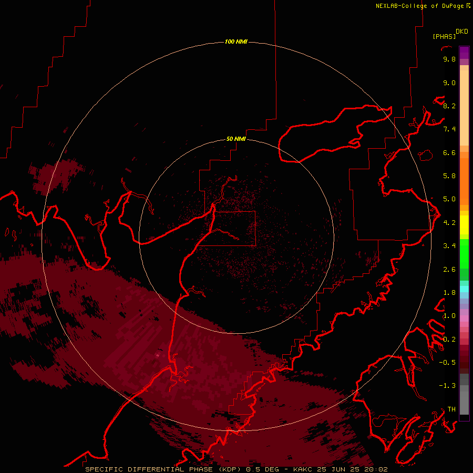Click the yellow segment of the color bar
Screen dimensions: 473x473
(464, 225)
